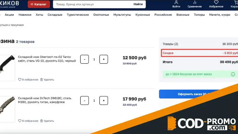Go to the Новинки category
Image resolution: width=238 pixels, height=134 pixels.
(x=25, y=15)
